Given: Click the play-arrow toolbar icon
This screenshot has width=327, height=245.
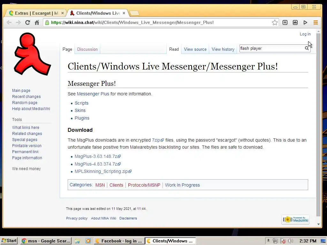Looking at the screenshot, I should [x=305, y=23].
